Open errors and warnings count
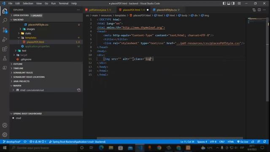 click(x=38, y=142)
